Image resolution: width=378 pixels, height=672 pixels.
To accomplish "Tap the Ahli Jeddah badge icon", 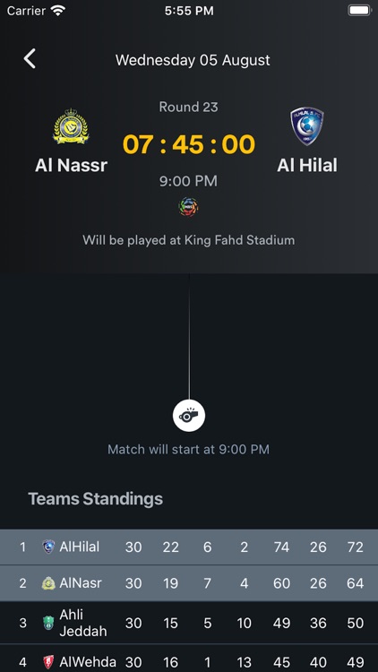I will [48, 623].
